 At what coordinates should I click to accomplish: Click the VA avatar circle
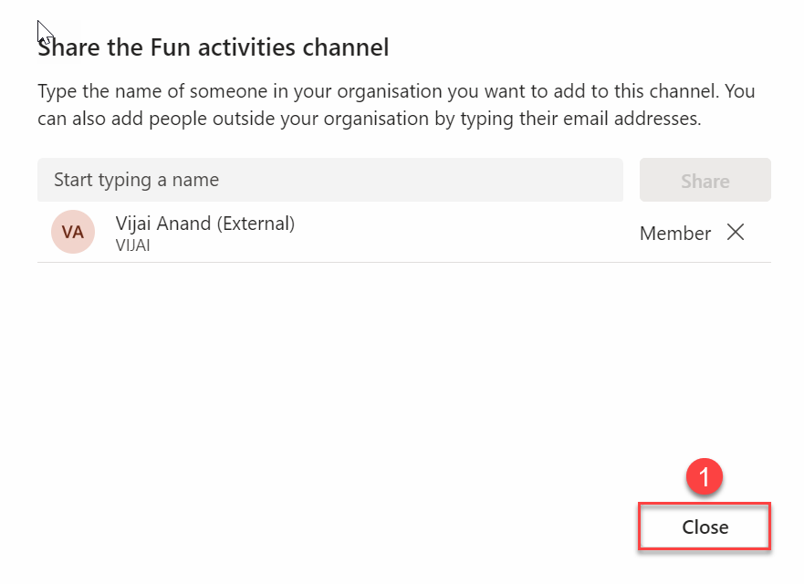pyautogui.click(x=73, y=233)
